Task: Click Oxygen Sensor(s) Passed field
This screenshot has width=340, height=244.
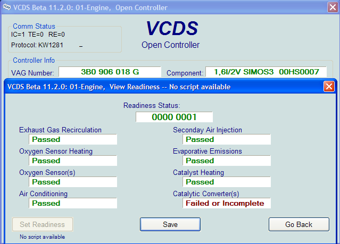Action: tap(73, 182)
